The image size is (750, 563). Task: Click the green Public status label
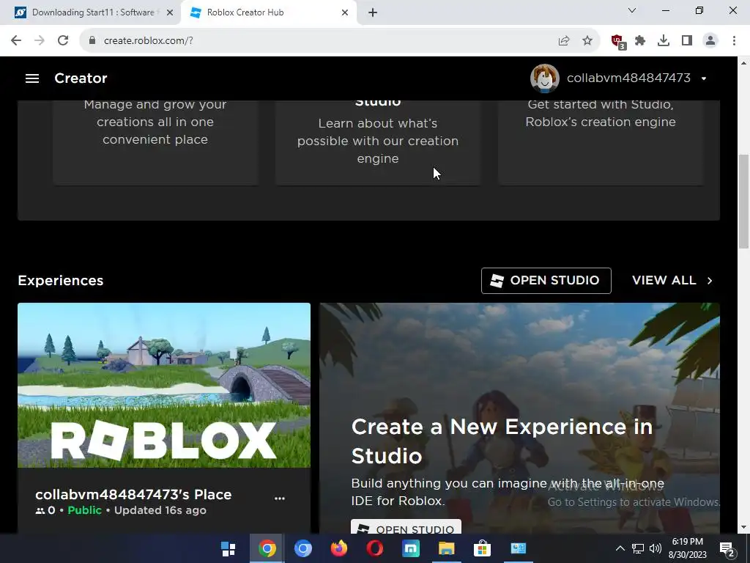tap(85, 510)
